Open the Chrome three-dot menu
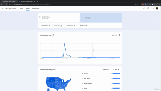 pyautogui.click(x=159, y=4)
